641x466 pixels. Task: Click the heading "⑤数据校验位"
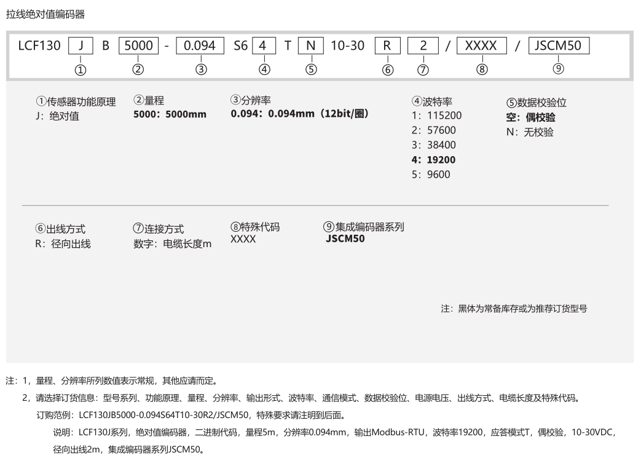(537, 103)
